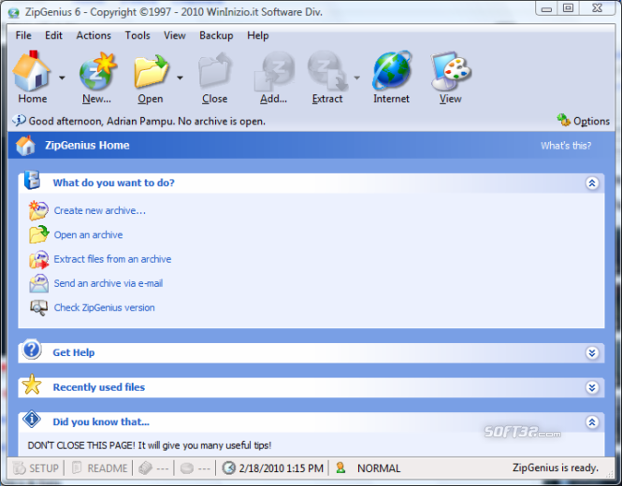
Task: Click the greyed Close archive toolbar icon
Action: click(215, 71)
